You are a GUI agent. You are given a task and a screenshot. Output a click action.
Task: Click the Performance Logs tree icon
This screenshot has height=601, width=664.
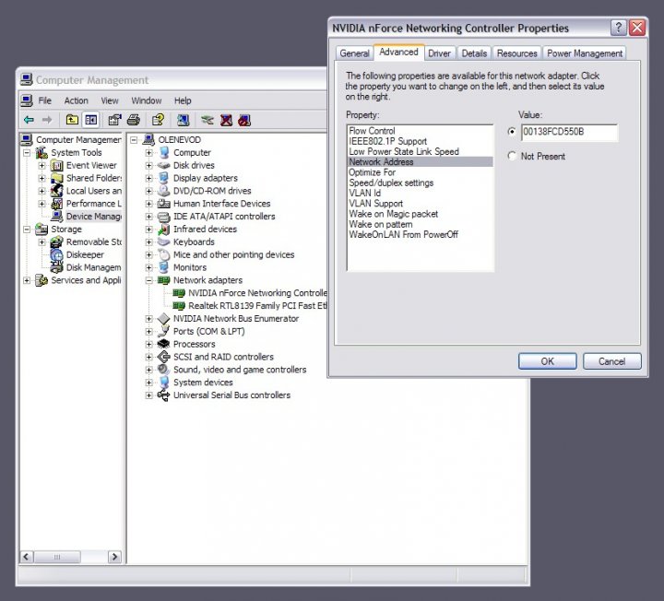[57, 204]
